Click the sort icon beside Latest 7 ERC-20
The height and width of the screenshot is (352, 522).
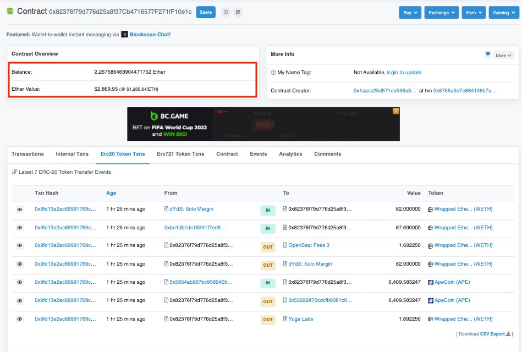(14, 172)
